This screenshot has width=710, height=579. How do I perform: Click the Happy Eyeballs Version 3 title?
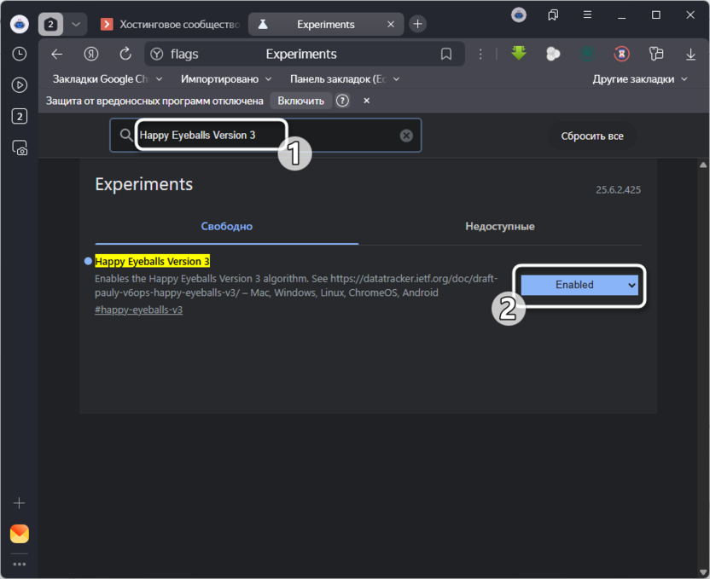pos(152,261)
